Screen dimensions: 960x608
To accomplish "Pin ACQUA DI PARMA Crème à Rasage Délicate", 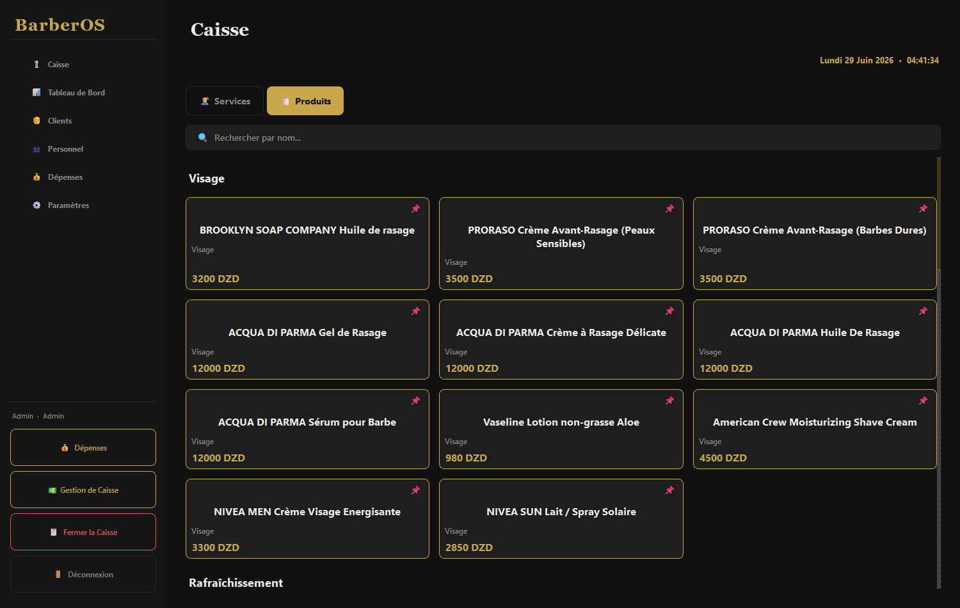I will coord(669,311).
